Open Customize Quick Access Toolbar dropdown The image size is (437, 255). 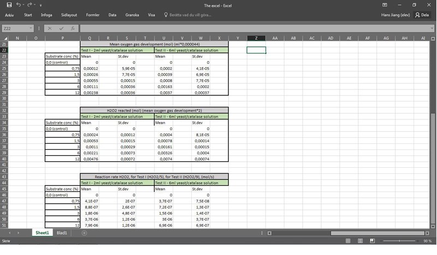click(x=39, y=5)
